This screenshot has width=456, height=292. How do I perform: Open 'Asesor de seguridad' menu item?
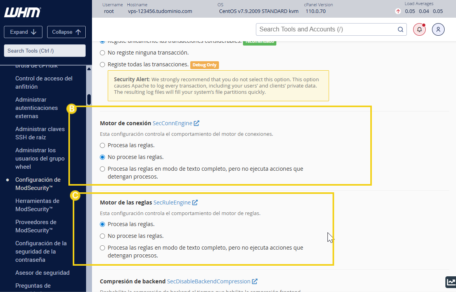(42, 272)
